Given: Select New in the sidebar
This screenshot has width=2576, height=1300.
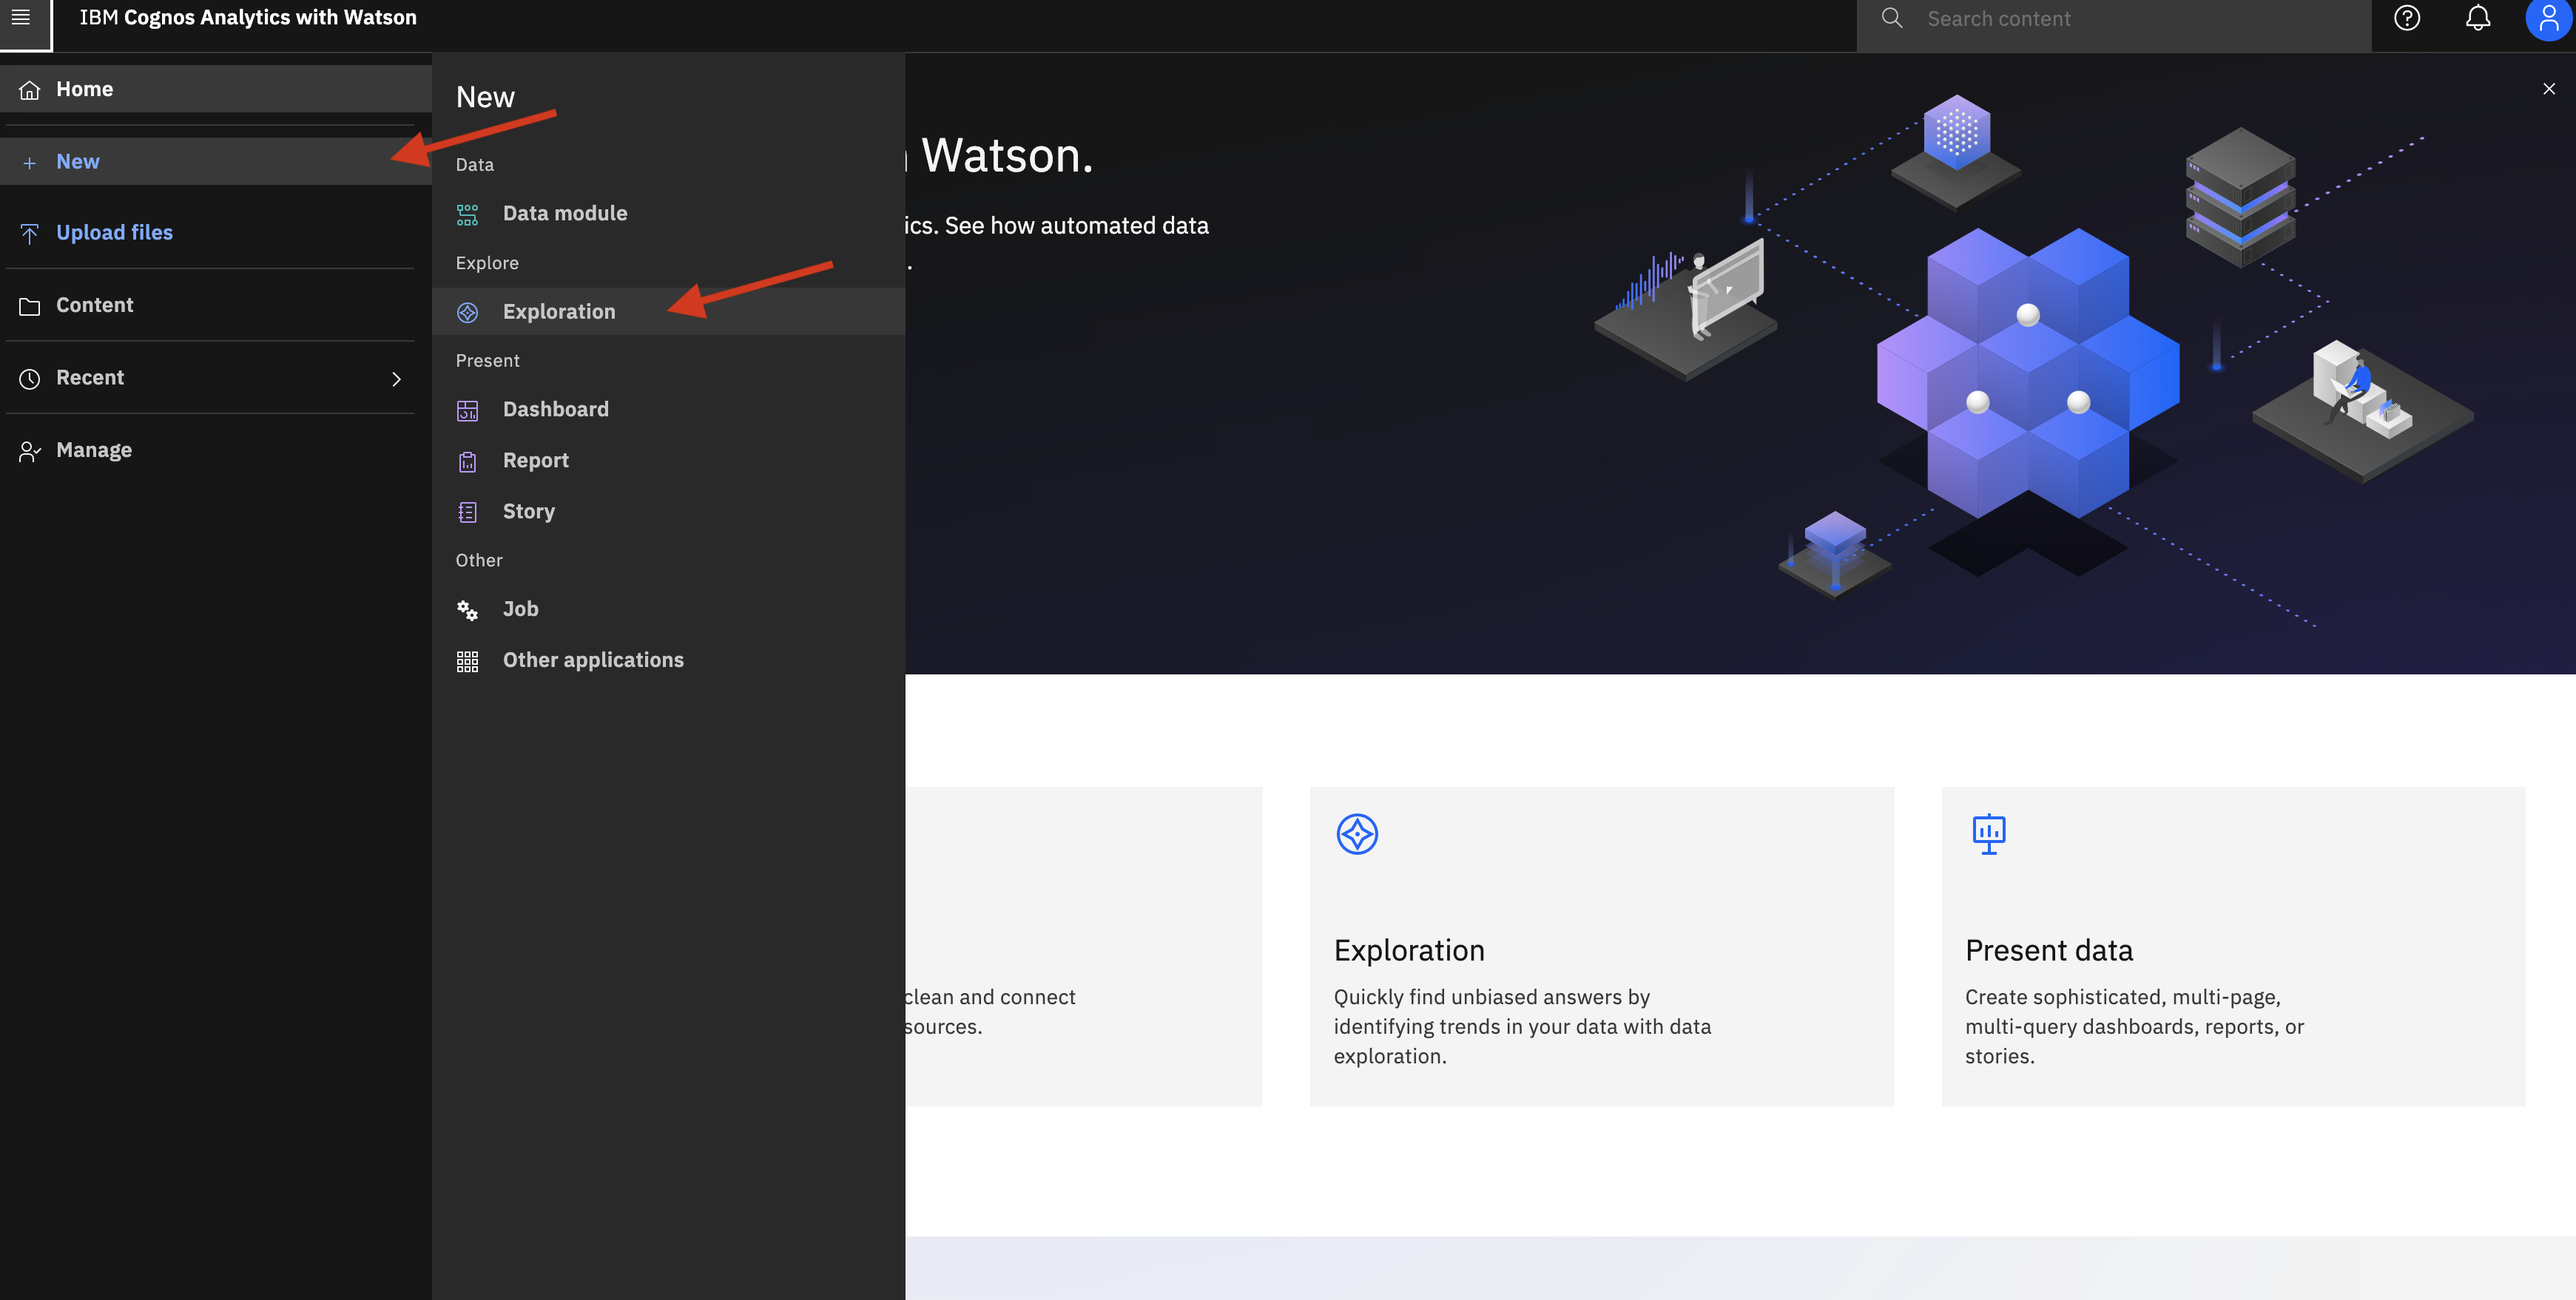Looking at the screenshot, I should [x=216, y=162].
